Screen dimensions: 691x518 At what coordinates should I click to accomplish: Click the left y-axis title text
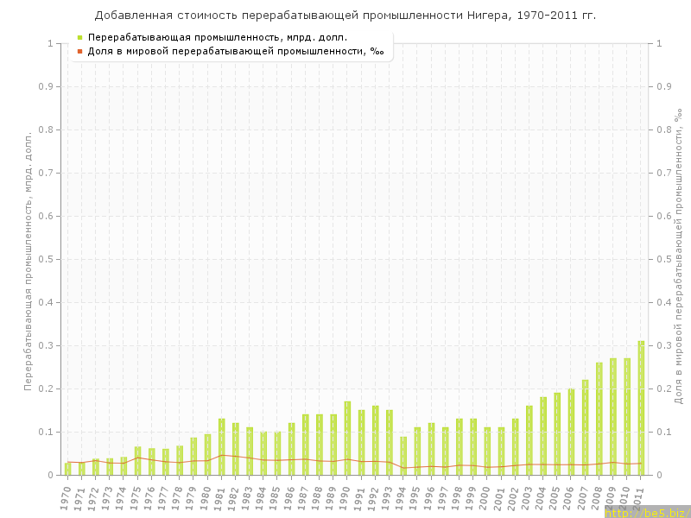[28, 261]
